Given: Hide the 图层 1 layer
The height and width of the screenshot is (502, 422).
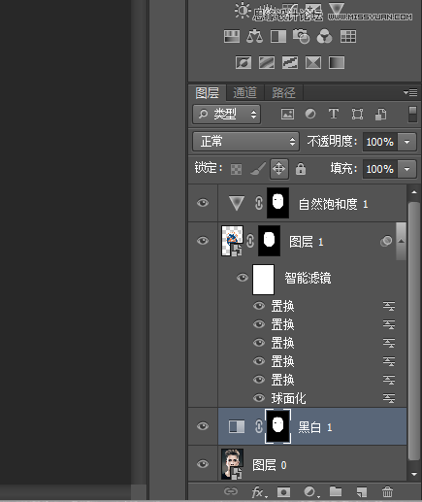Looking at the screenshot, I should (x=203, y=241).
